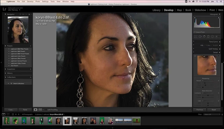The height and width of the screenshot is (129, 224).
Task: Select Lightroom Effect Presets row
Action: (x=18, y=59)
